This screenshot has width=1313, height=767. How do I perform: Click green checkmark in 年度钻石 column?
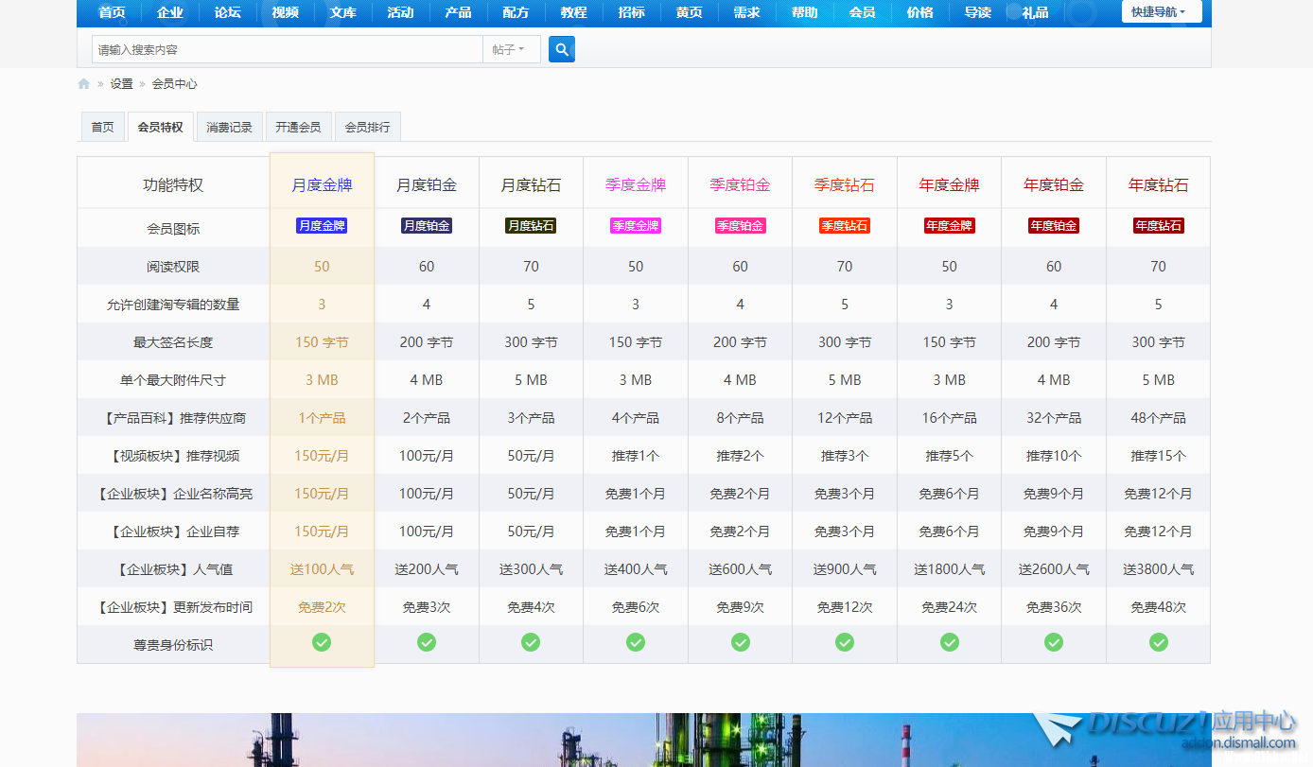[1158, 642]
